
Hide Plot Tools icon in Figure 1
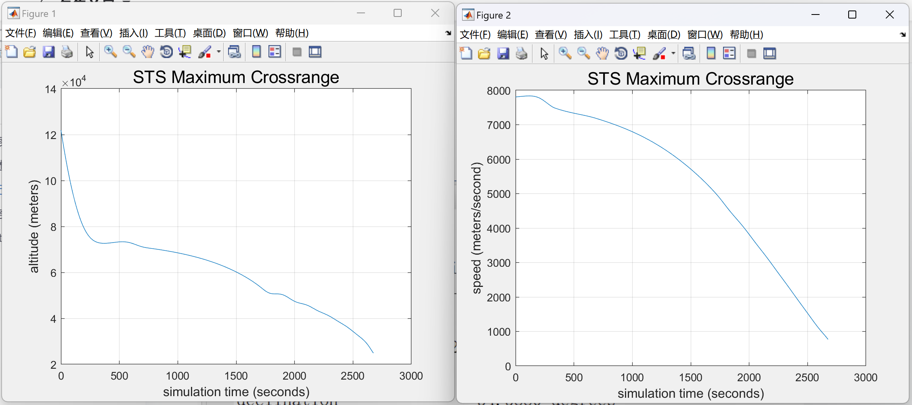click(x=297, y=52)
